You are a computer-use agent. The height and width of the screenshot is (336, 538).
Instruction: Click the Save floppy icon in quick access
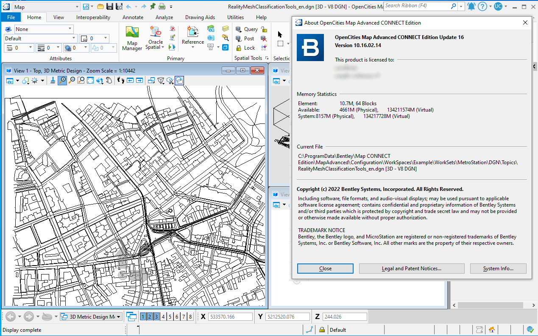(110, 6)
